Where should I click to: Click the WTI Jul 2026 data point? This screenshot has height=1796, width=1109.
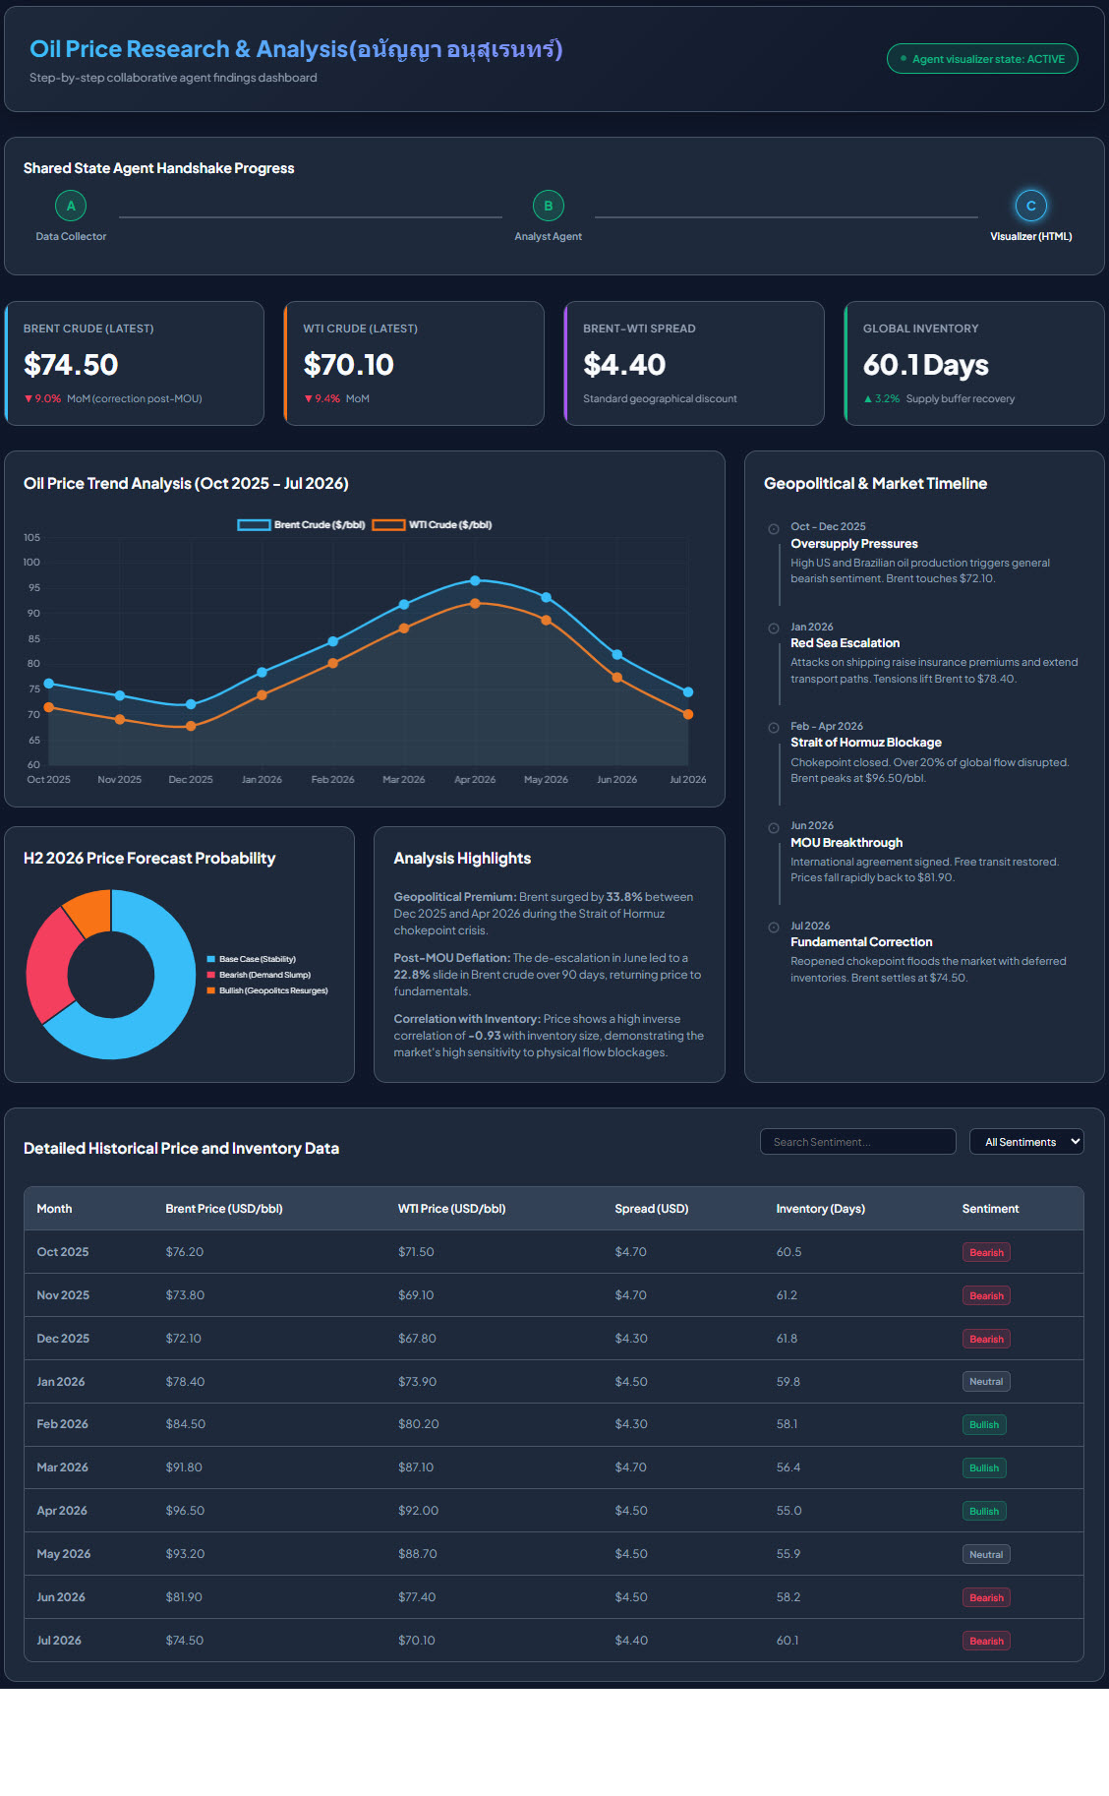(688, 715)
